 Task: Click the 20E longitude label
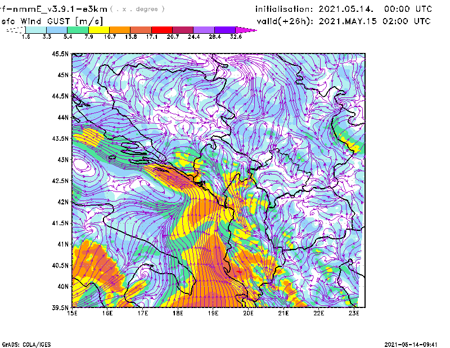coord(248,313)
